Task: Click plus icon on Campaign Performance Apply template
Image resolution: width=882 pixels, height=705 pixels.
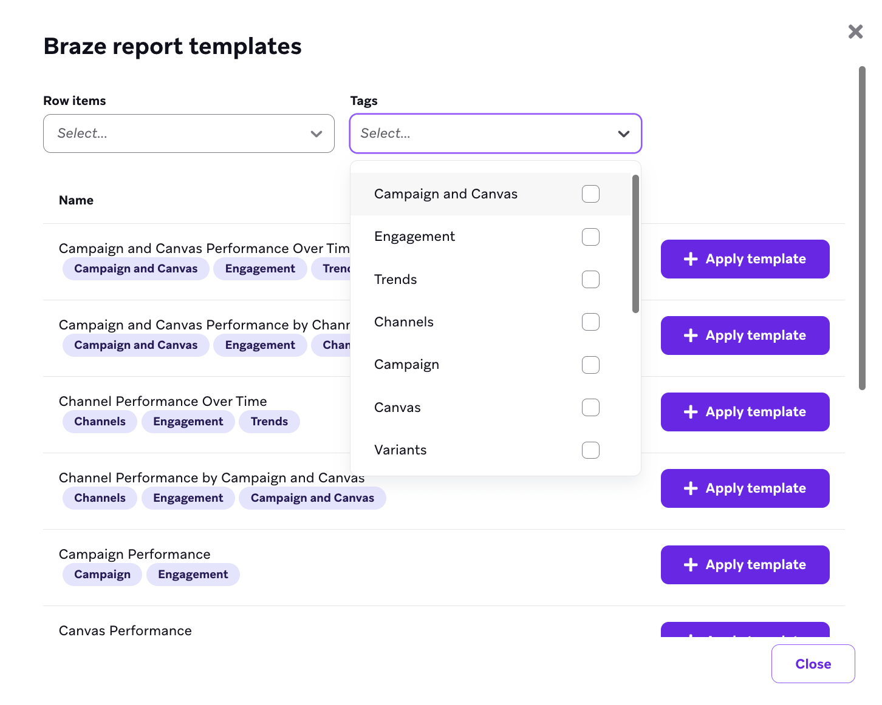Action: tap(691, 565)
